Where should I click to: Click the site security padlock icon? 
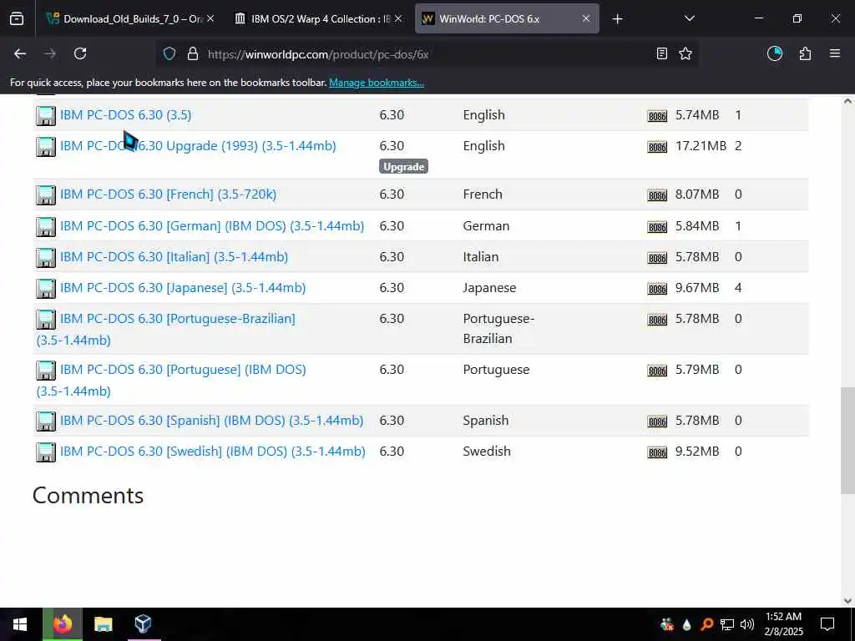point(193,54)
